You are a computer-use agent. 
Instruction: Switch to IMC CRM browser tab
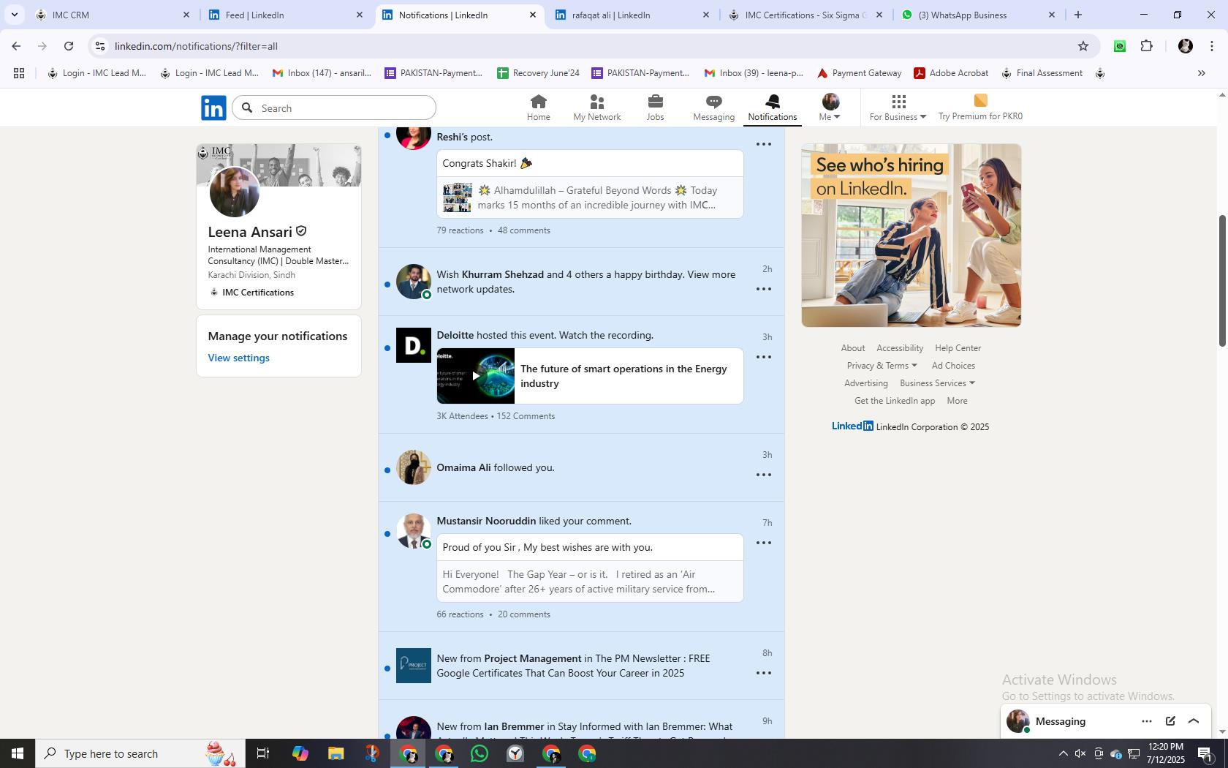point(112,15)
